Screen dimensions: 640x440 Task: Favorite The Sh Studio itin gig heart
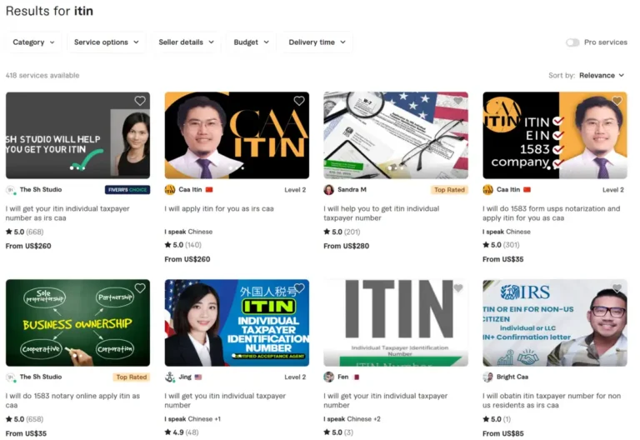click(140, 100)
